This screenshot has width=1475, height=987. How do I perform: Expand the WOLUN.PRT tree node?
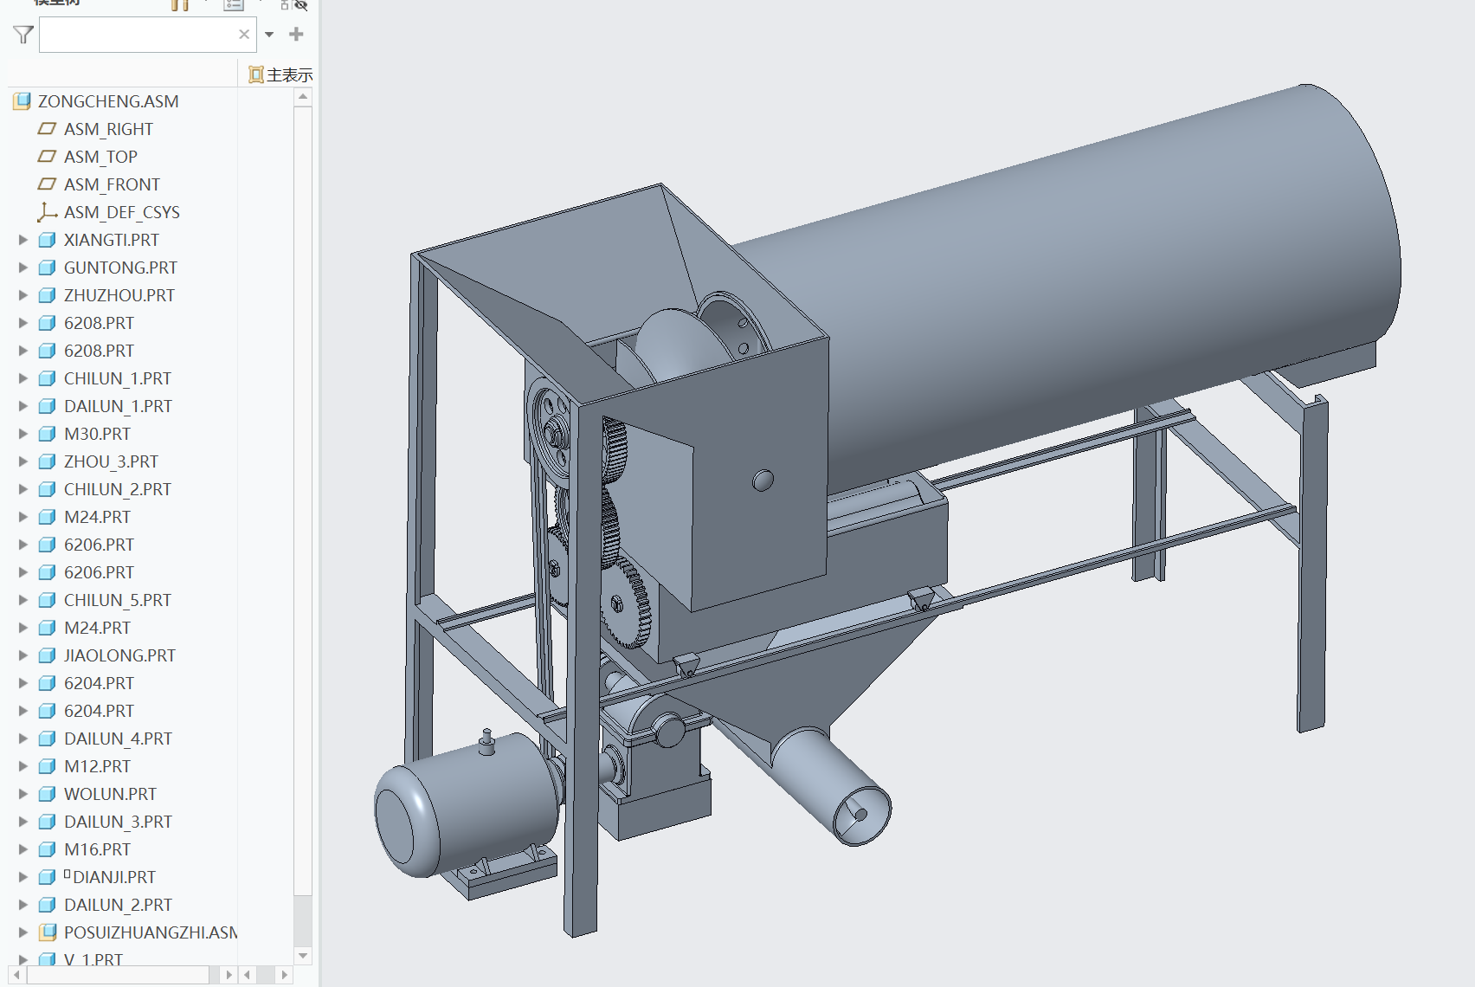23,794
